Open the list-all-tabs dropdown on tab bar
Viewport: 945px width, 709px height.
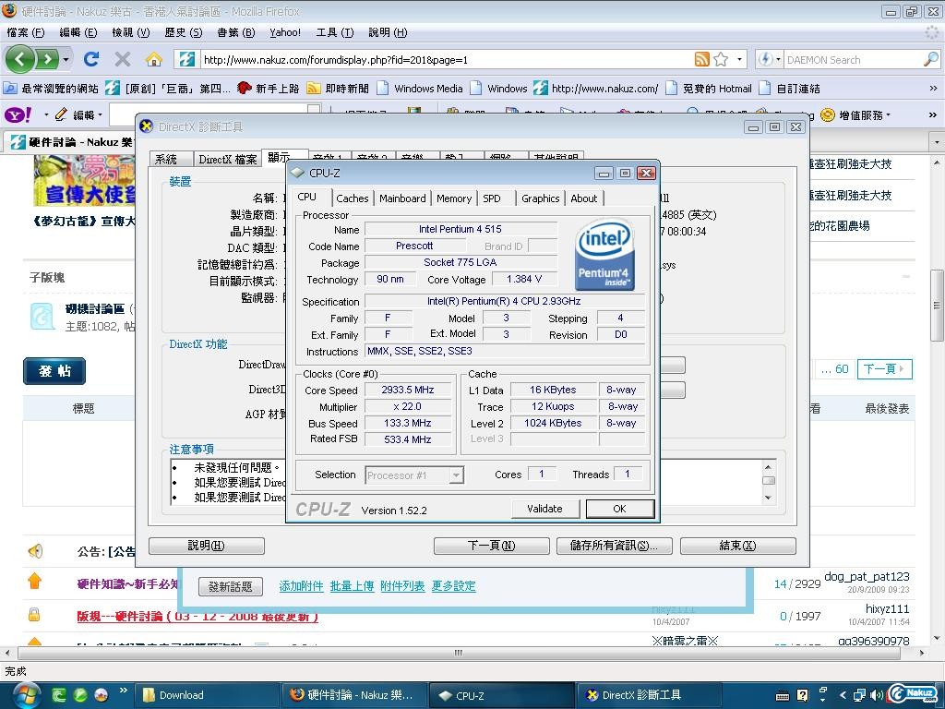[x=937, y=142]
